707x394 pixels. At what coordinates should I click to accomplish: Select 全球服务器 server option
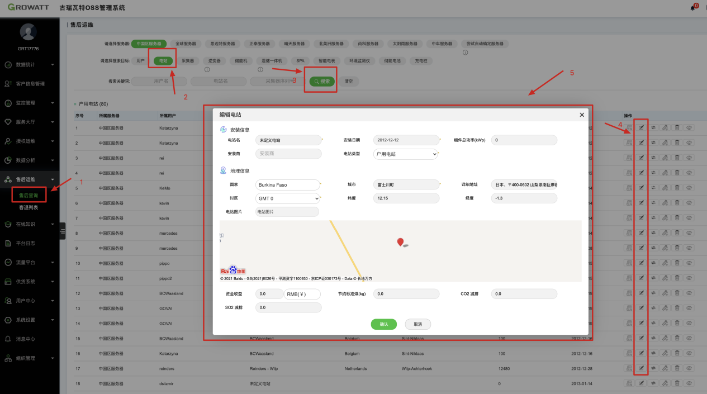click(186, 44)
